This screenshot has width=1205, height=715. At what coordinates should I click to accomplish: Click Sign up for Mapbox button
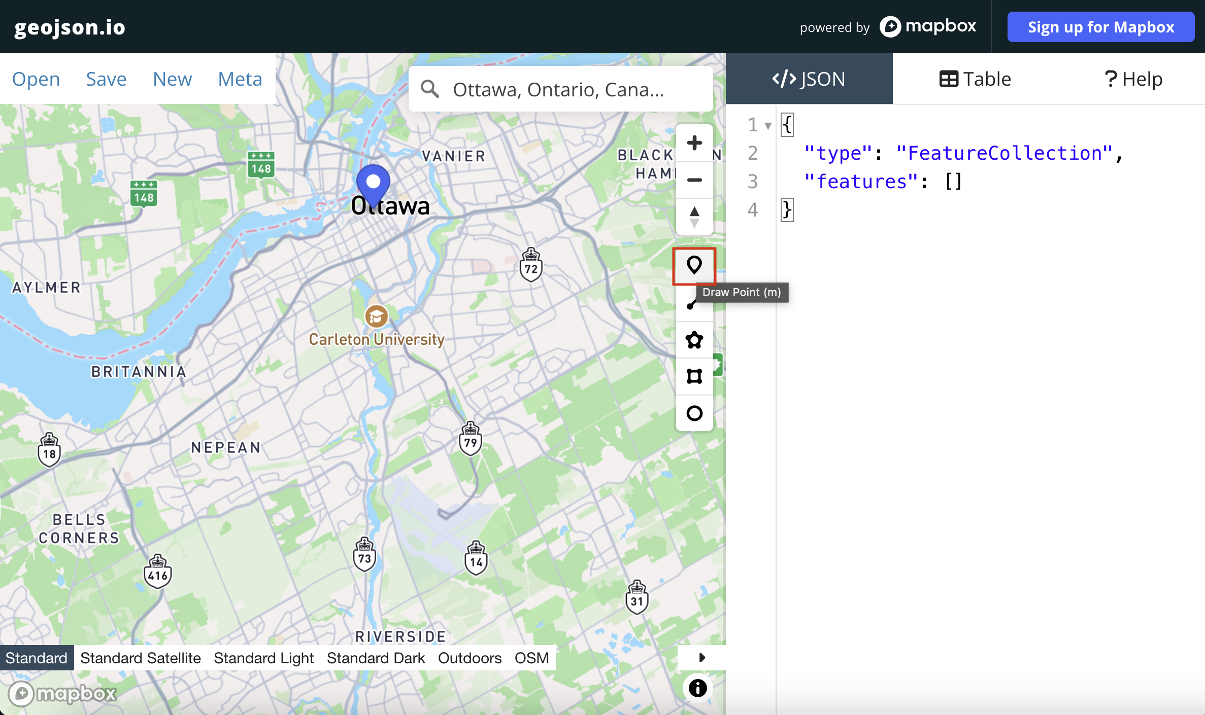(1100, 27)
